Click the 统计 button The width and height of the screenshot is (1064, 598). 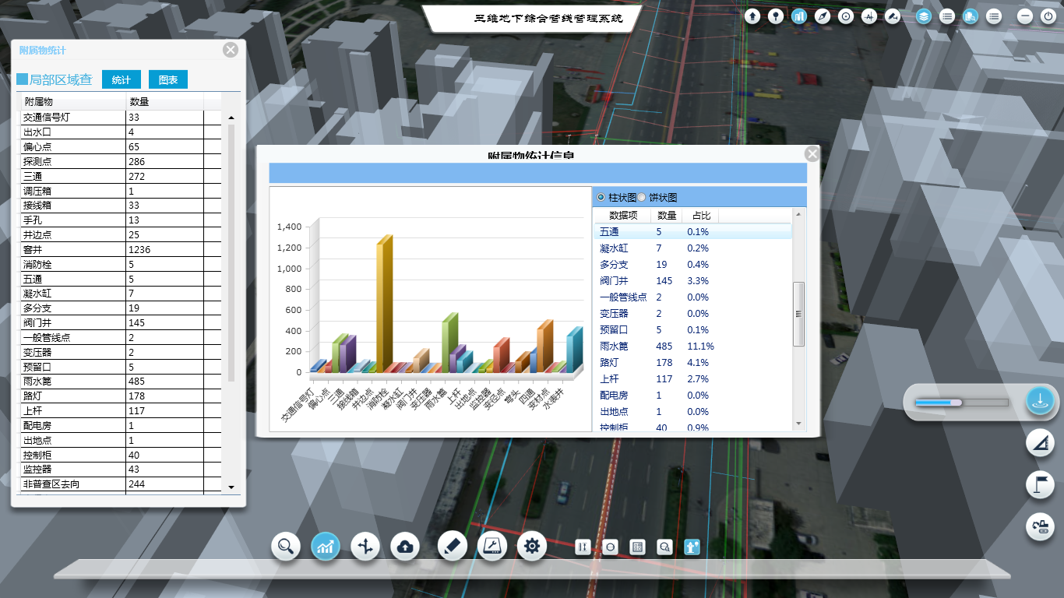tap(122, 79)
